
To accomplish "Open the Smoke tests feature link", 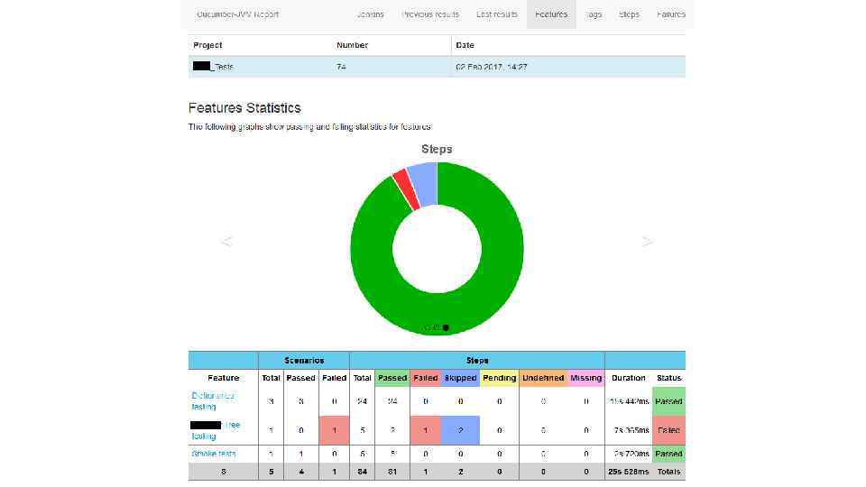I will 214,454.
